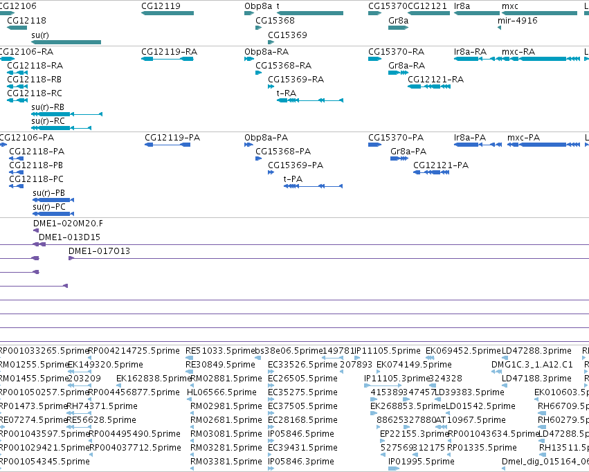Viewport: 589px width, 472px height.
Task: Select the mxc-PA protein label
Action: pos(523,138)
